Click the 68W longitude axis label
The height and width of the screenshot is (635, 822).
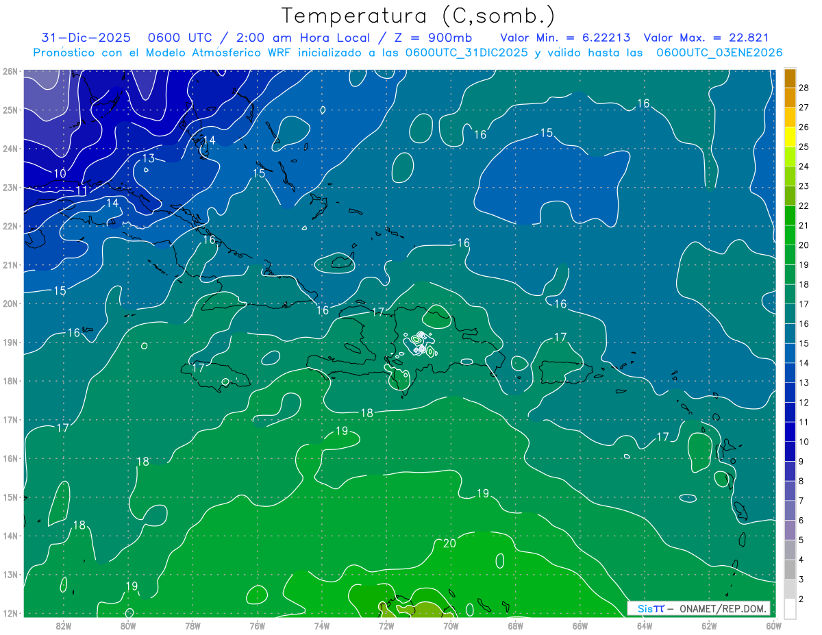[x=515, y=625]
